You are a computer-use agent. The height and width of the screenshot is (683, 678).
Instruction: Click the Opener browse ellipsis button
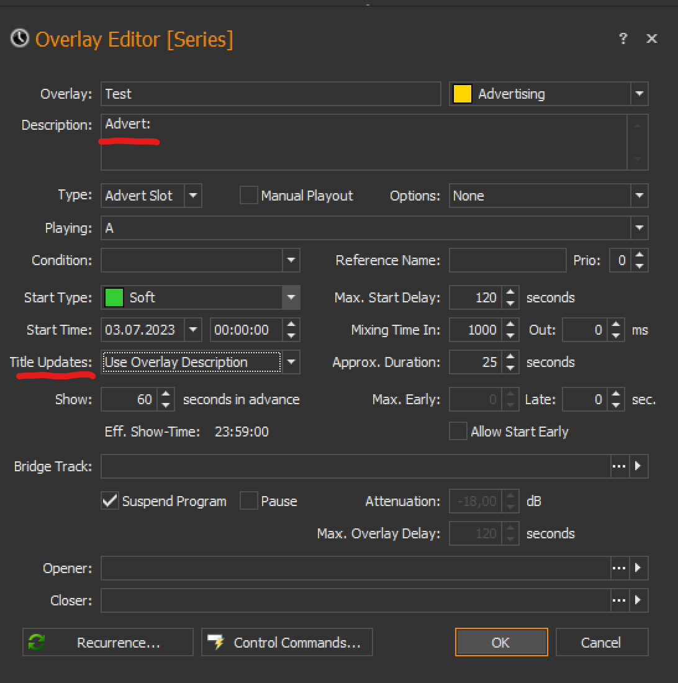619,568
